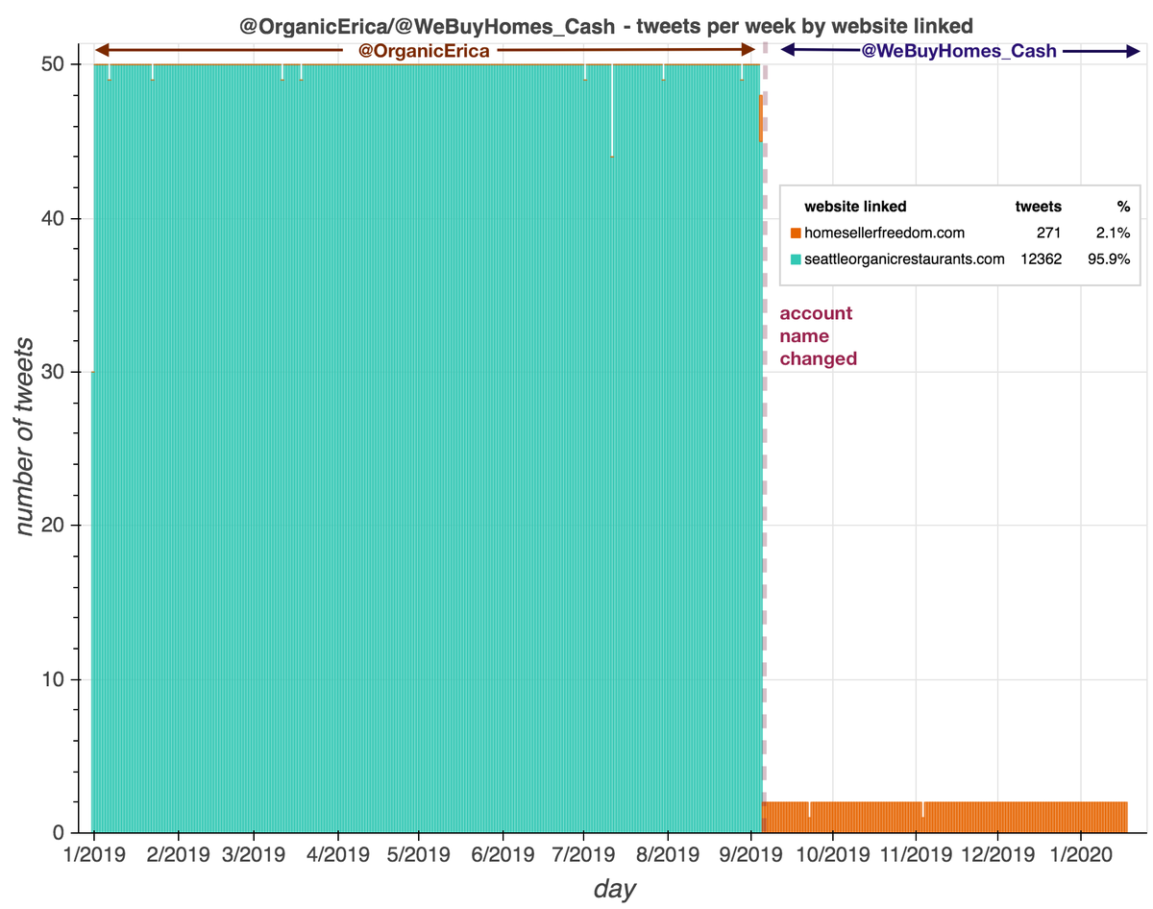Click the 10/2019 x-axis tick label
Image resolution: width=1153 pixels, height=909 pixels.
833,852
